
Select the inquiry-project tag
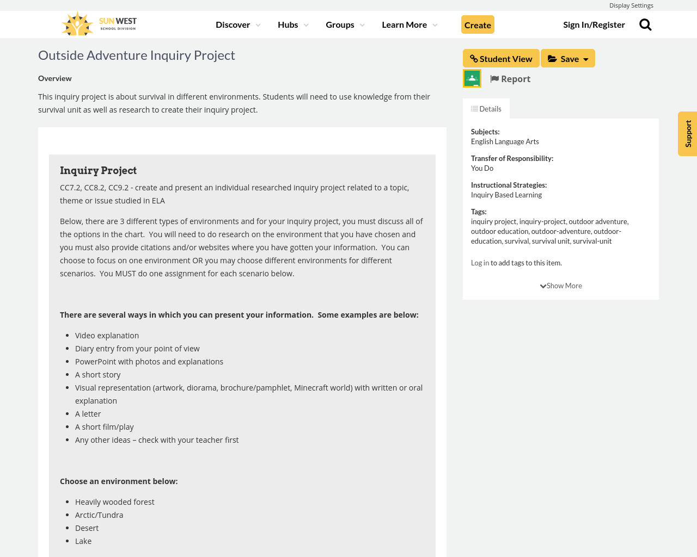pyautogui.click(x=542, y=220)
